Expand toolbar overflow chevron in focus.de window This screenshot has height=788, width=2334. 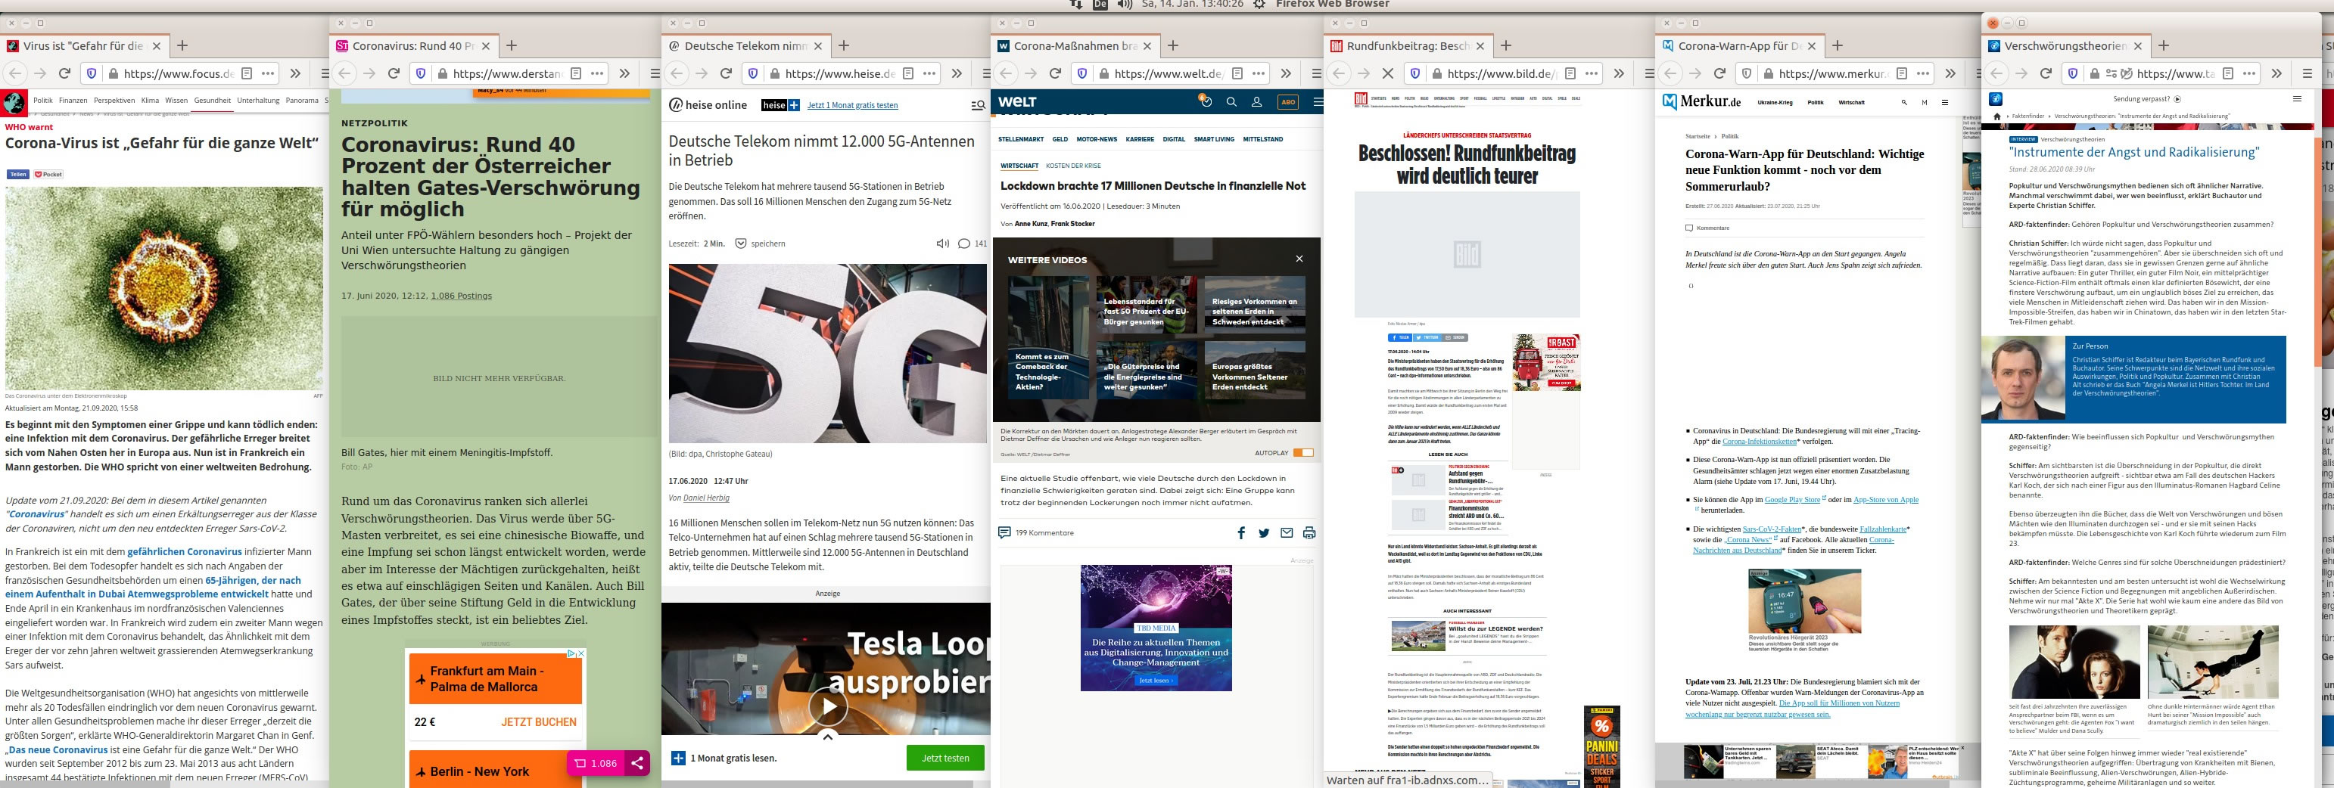(x=295, y=73)
